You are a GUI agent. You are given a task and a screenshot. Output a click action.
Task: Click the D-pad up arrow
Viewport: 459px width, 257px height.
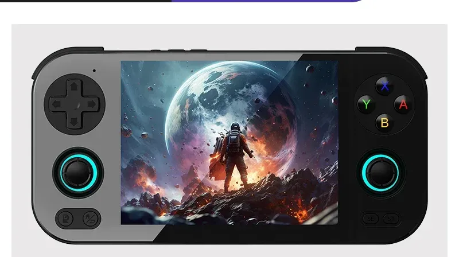tap(74, 86)
